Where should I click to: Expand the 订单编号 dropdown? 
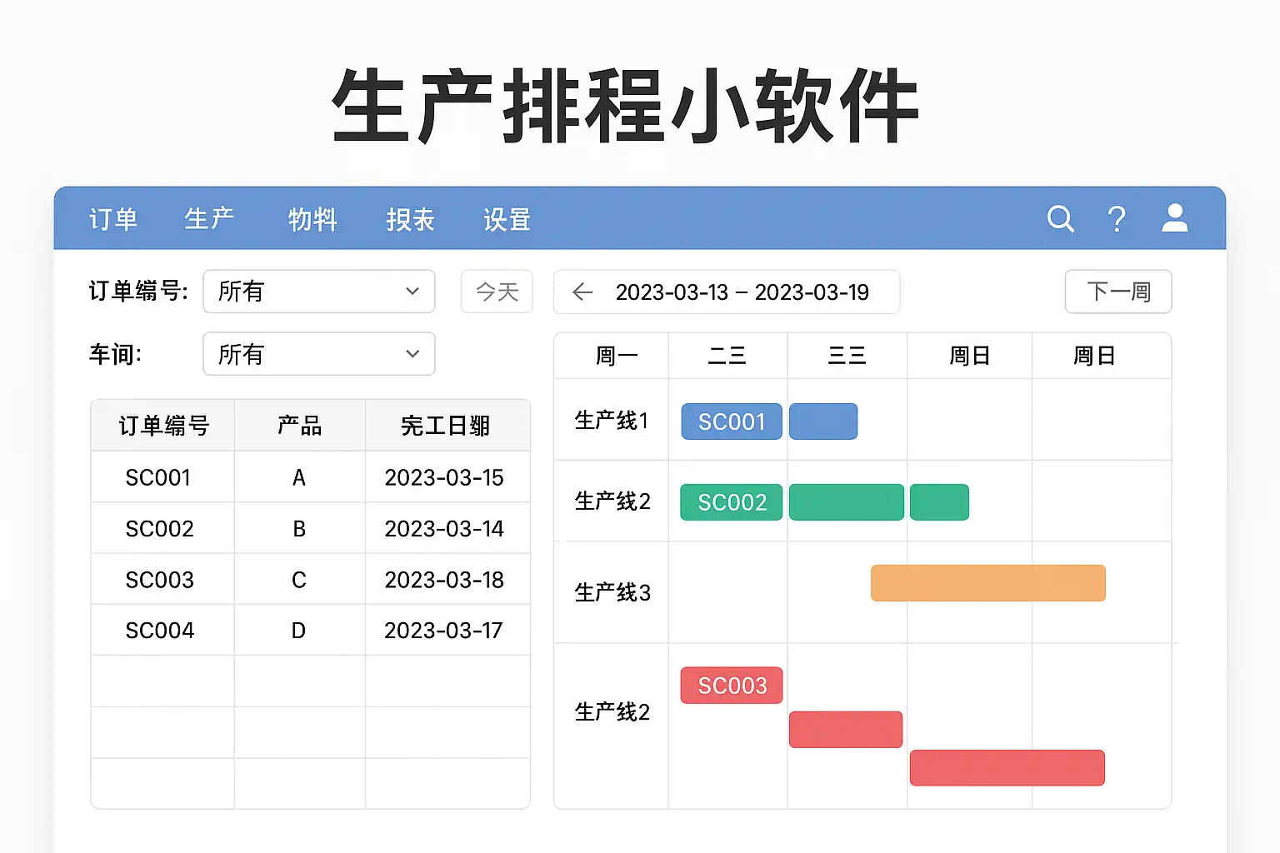tap(319, 292)
